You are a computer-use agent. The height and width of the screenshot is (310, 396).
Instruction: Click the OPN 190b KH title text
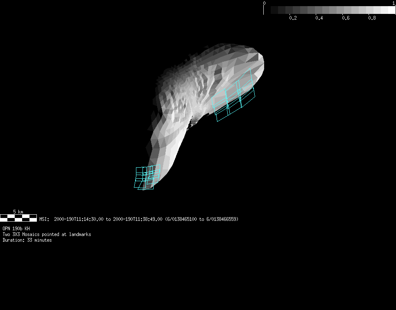[16, 229]
